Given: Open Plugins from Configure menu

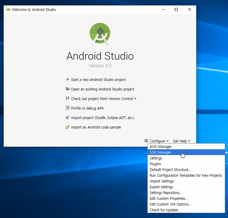Looking at the screenshot, I should click(x=186, y=164).
